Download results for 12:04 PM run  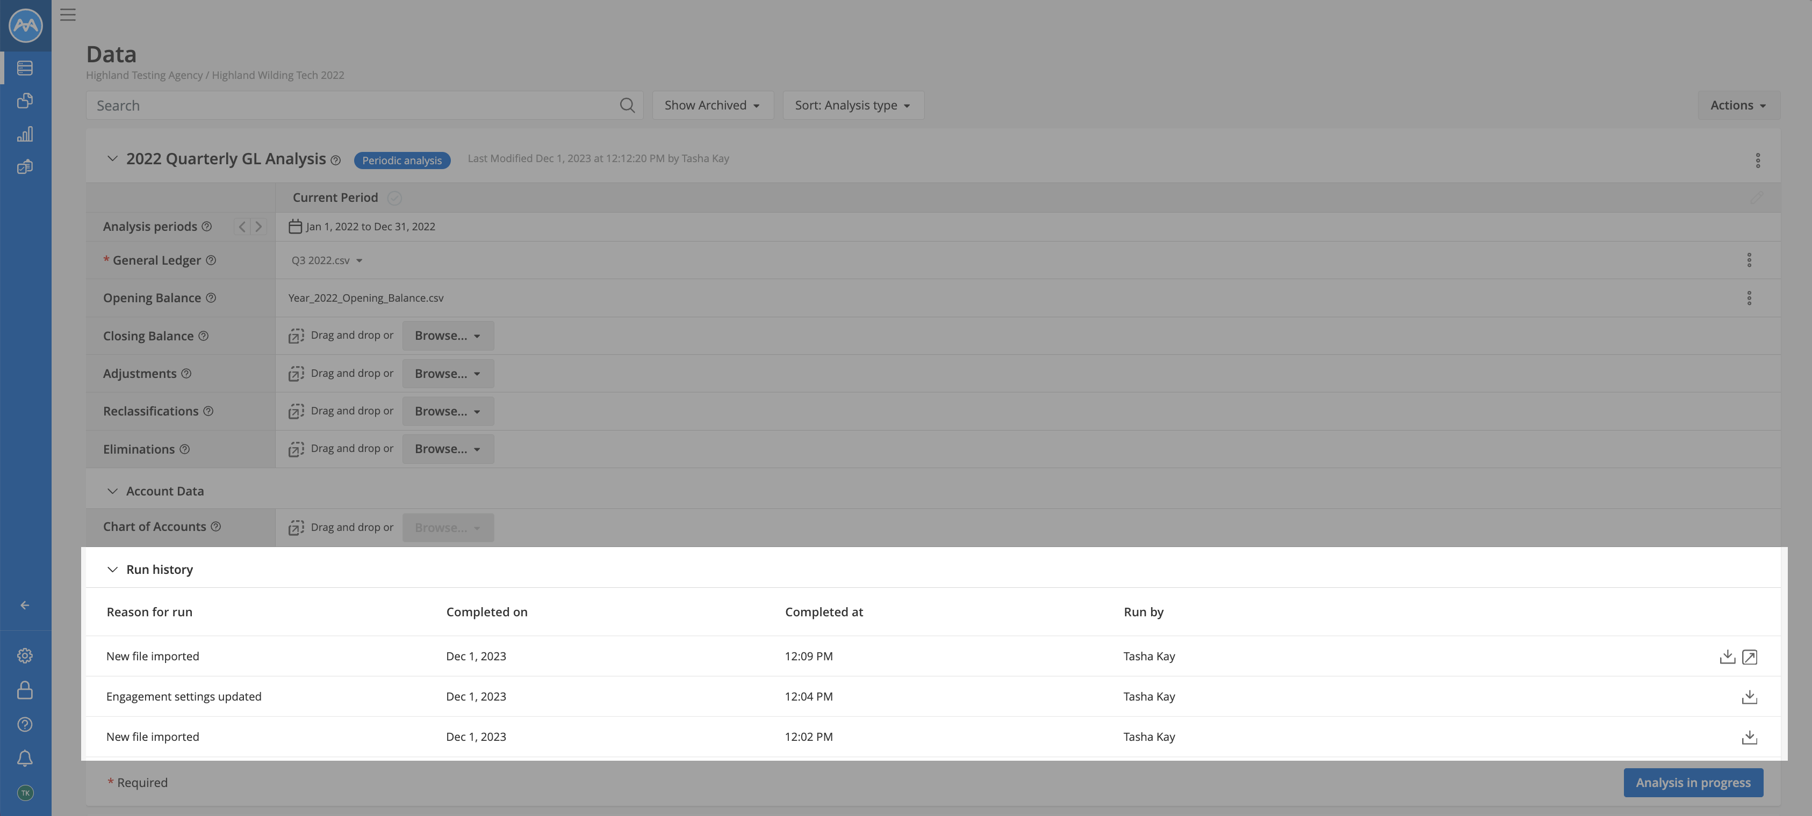(x=1749, y=696)
